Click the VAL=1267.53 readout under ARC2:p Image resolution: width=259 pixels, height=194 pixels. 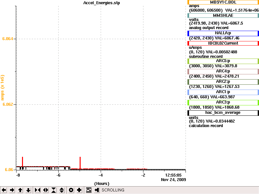point(227,87)
